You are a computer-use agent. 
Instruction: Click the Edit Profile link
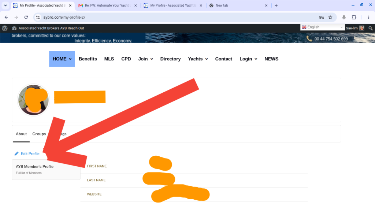[x=30, y=153]
